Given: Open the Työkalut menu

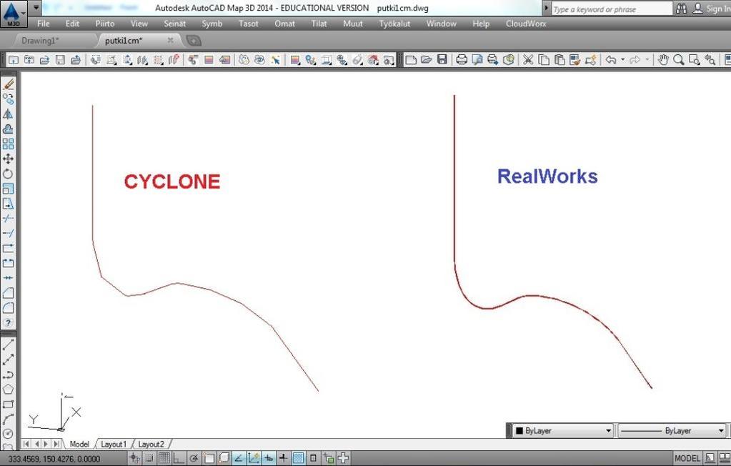Looking at the screenshot, I should [394, 24].
